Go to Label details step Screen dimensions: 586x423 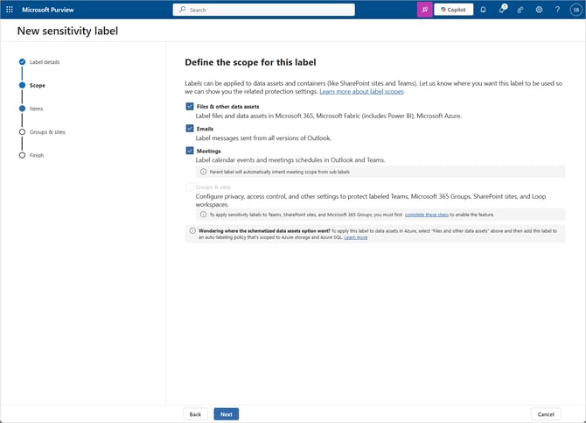(44, 62)
